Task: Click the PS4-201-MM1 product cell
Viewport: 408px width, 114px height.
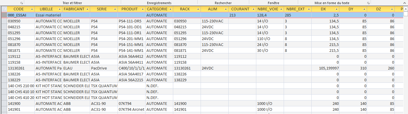Action: click(131, 39)
